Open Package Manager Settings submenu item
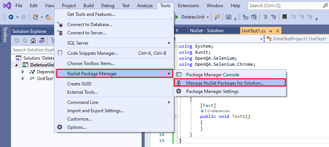329x147 pixels. (230, 91)
